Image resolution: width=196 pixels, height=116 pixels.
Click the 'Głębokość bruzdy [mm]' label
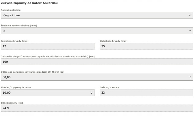click(114, 41)
